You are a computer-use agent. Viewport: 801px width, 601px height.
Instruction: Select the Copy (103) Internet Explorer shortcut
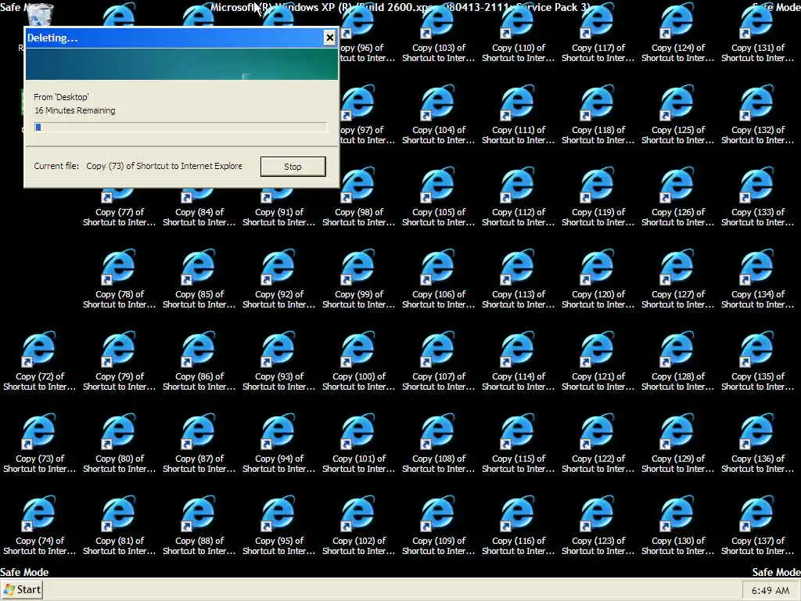[x=438, y=33]
